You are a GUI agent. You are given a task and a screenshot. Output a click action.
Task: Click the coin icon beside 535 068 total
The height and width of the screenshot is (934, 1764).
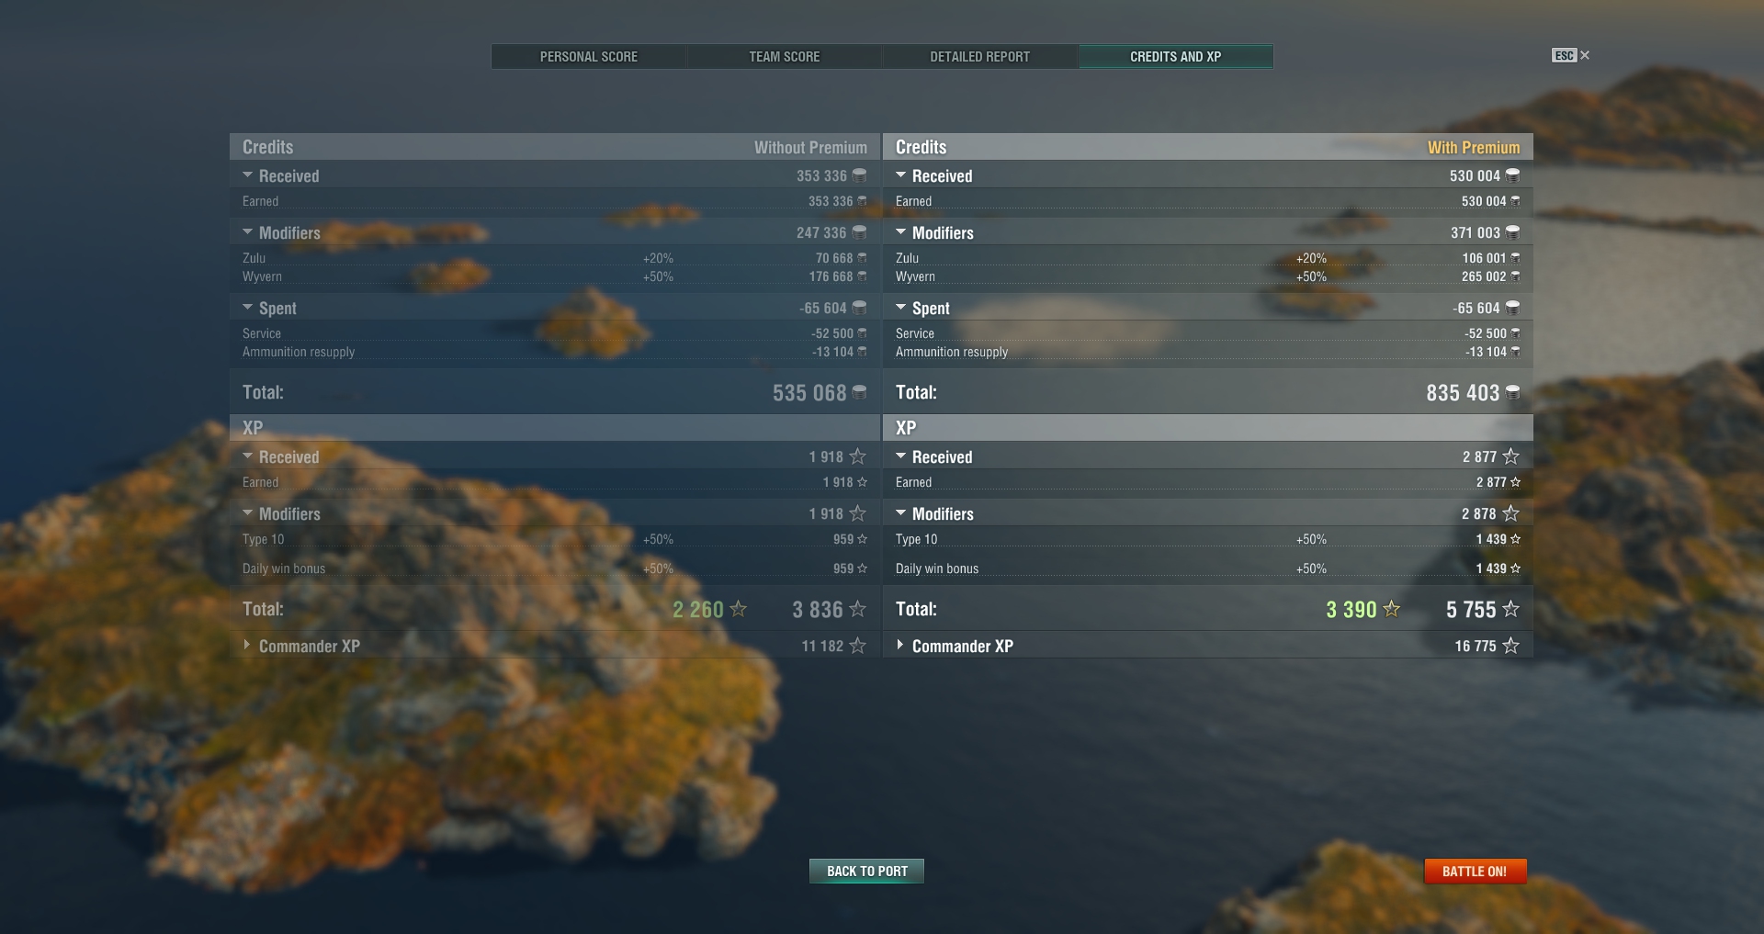[x=859, y=393]
